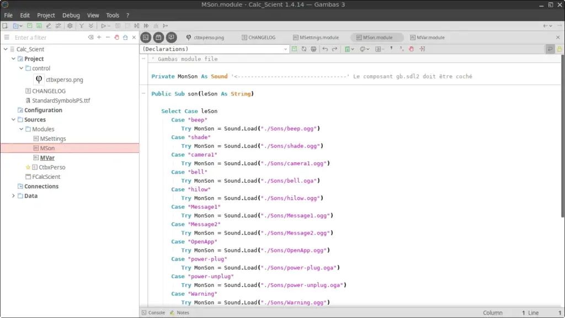
Task: Click the pencil edit icon in main toolbar
Action: pyautogui.click(x=49, y=25)
